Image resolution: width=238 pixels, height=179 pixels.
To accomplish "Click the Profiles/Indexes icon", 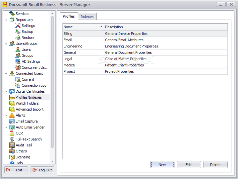I will point(12,97).
